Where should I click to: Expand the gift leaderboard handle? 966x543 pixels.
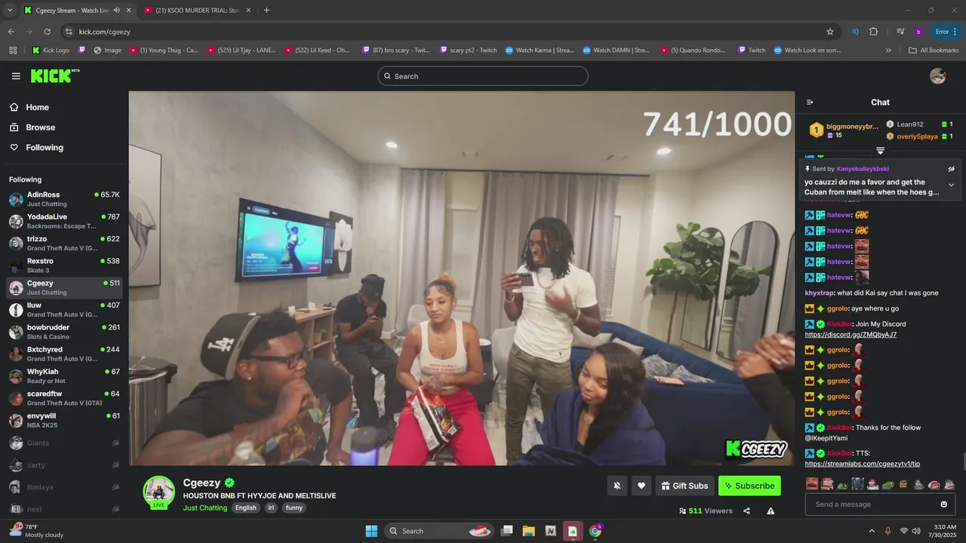(x=880, y=151)
